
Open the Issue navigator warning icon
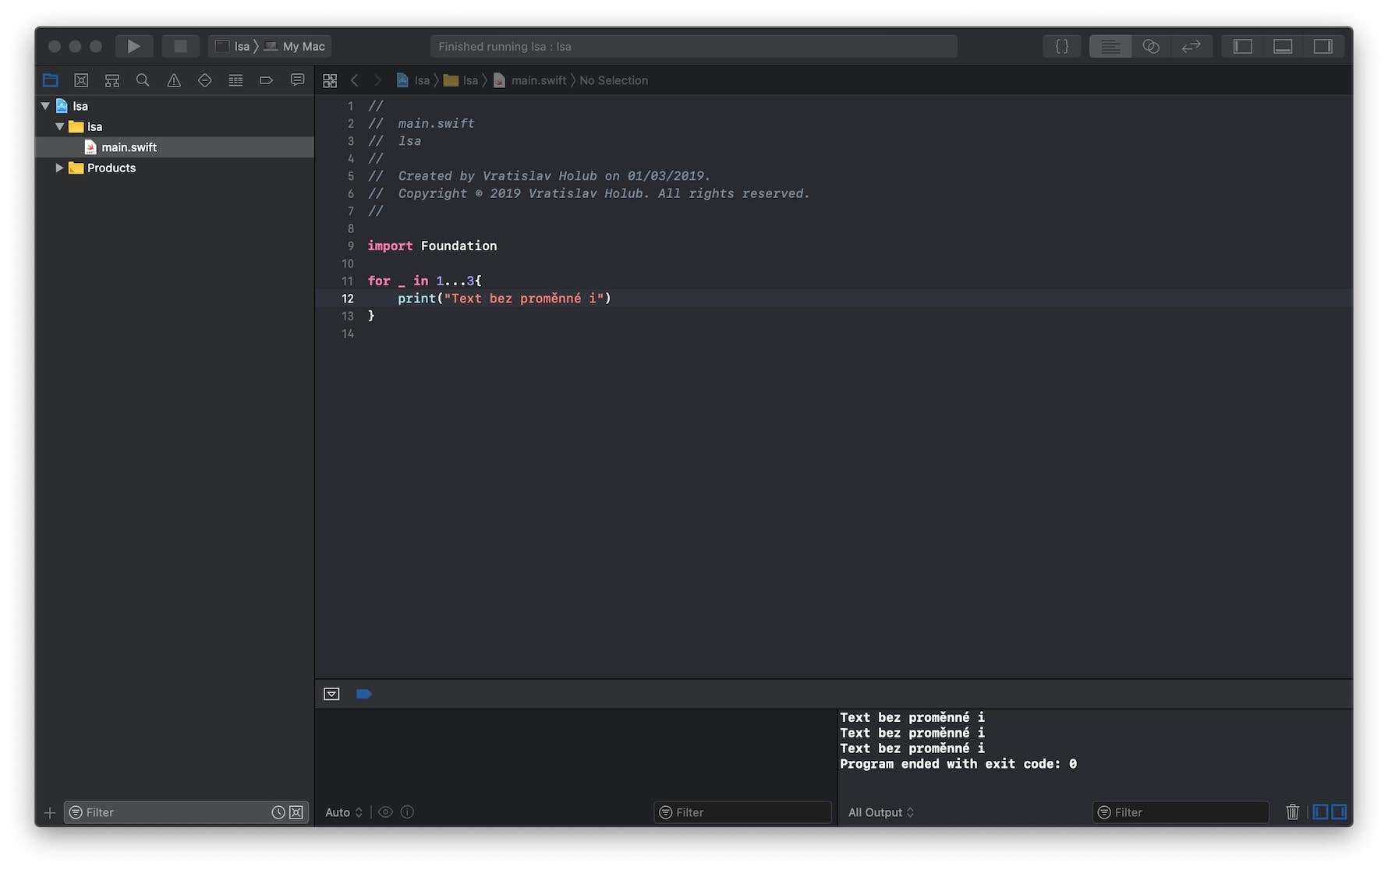174,80
